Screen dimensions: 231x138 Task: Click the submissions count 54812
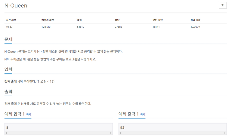(81, 27)
